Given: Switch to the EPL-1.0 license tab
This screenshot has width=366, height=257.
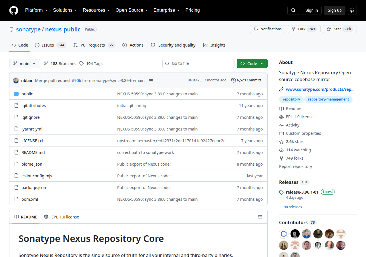Looking at the screenshot, I should (61, 217).
